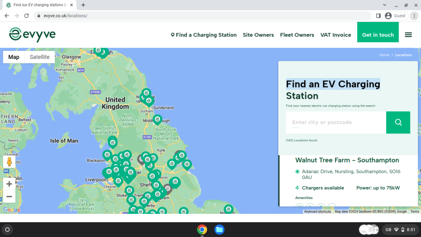This screenshot has width=421, height=237.
Task: Click the evyve logo
Action: (32, 35)
